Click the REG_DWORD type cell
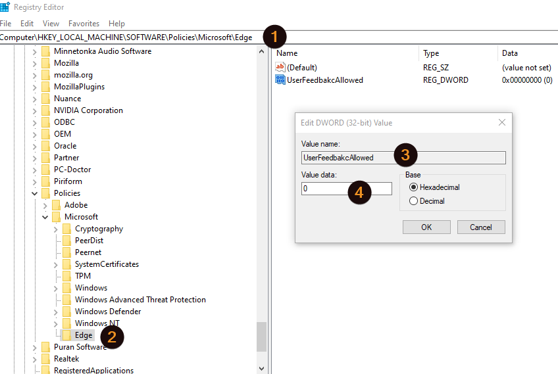Screen dimensions: 558x374 (x=445, y=80)
